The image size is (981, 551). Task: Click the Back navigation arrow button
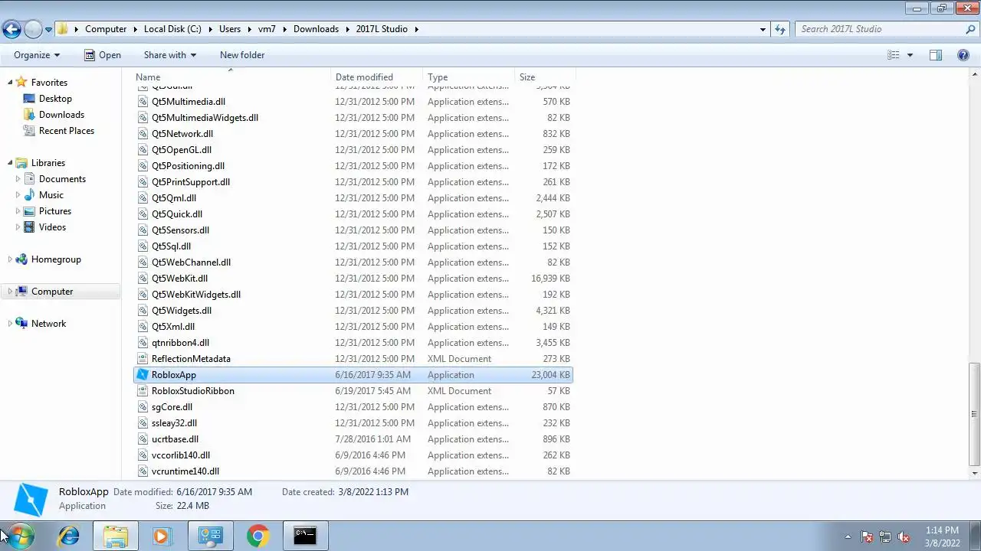11,29
